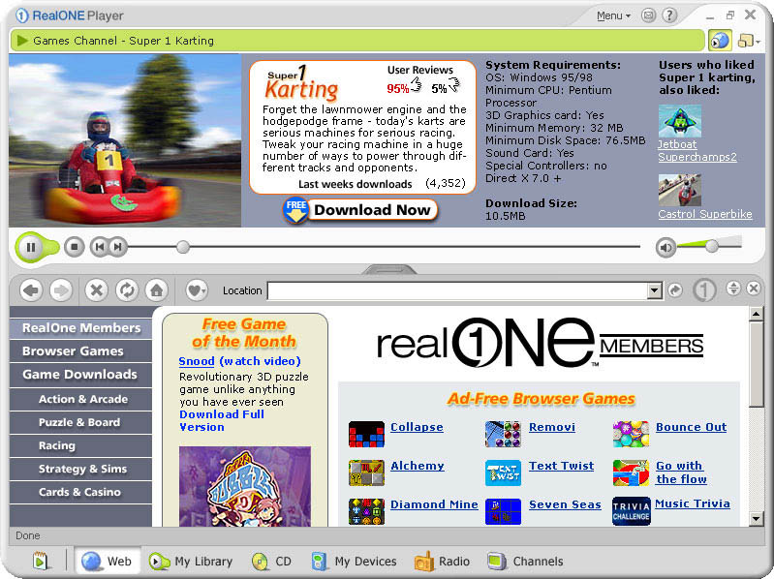Switch to My Library tab
This screenshot has height=579, width=774.
pyautogui.click(x=191, y=562)
